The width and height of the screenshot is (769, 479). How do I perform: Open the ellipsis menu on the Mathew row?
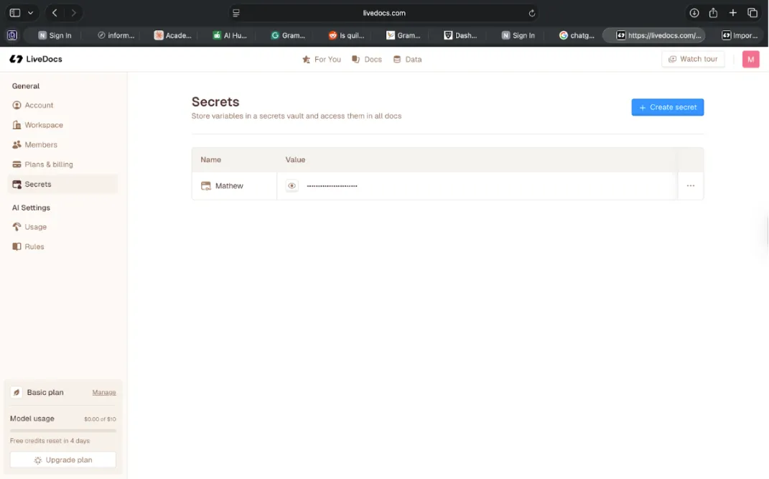pyautogui.click(x=690, y=185)
